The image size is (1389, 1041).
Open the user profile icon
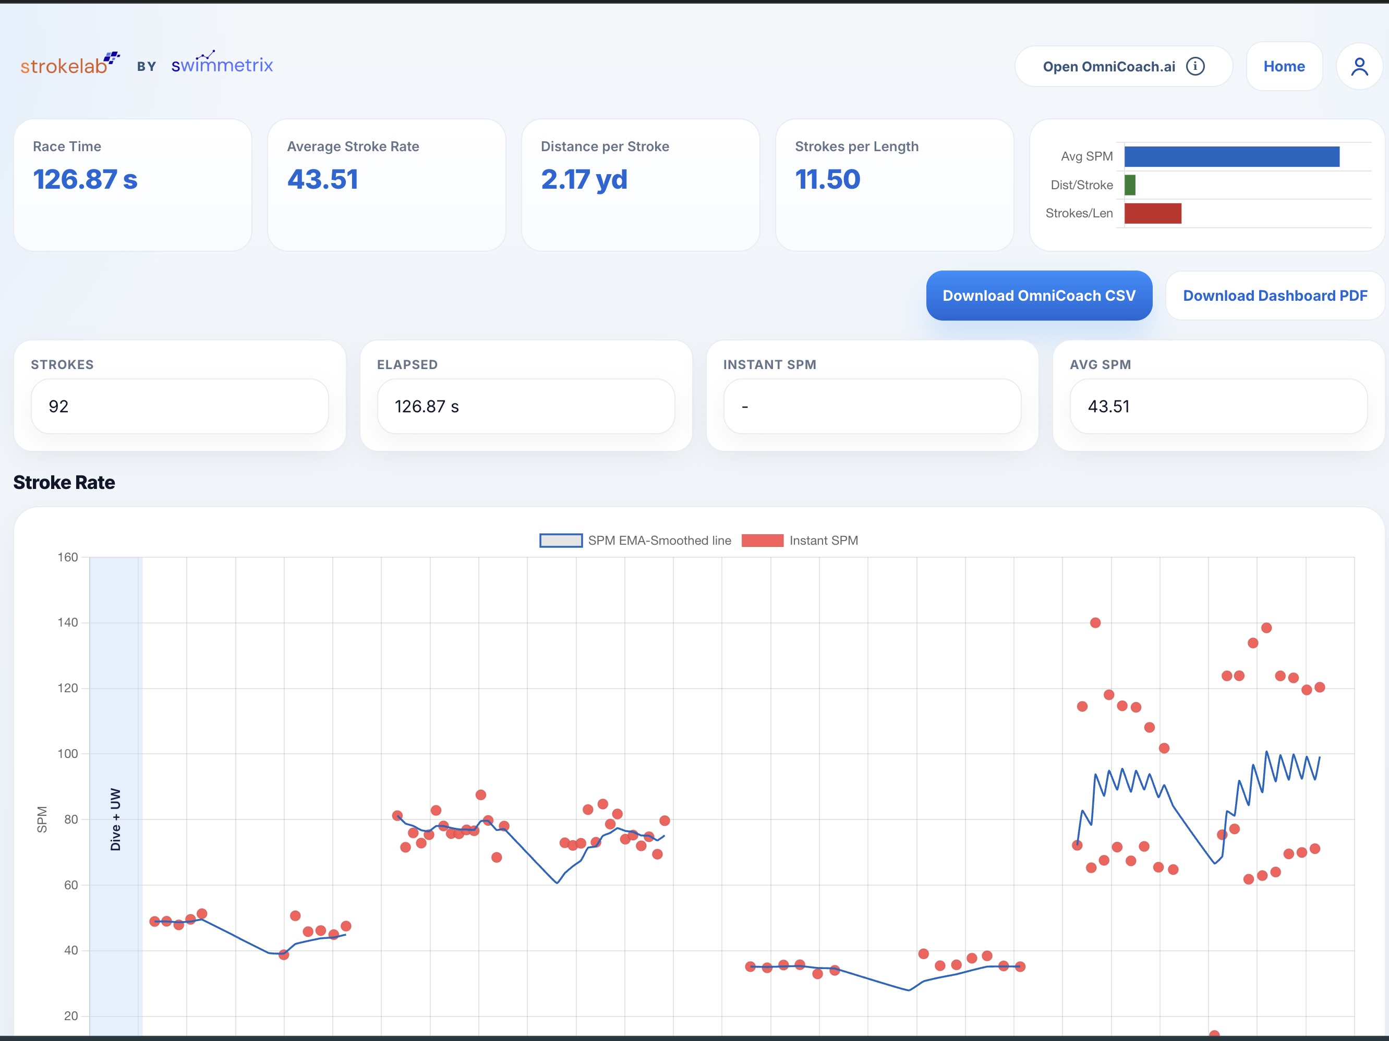coord(1359,67)
